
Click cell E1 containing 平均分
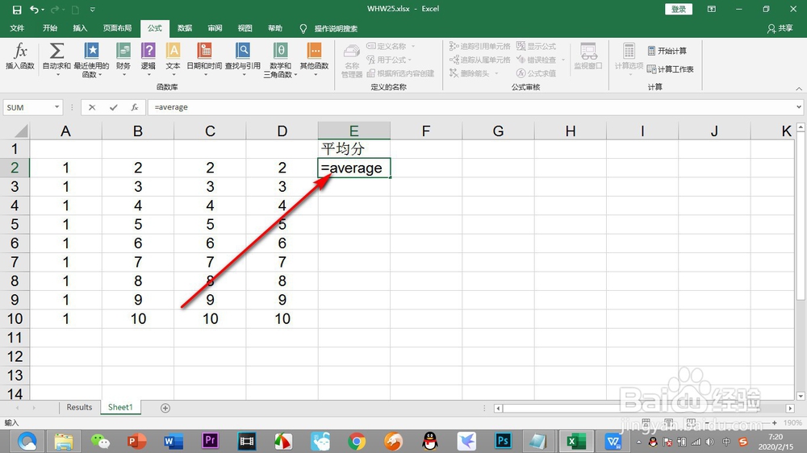(x=354, y=148)
